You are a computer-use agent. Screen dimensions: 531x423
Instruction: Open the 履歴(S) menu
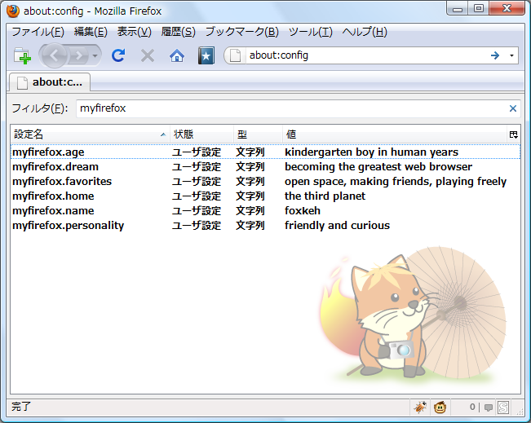point(178,32)
